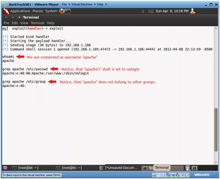Click the small terminal icon on the Terminal taskbar button
This screenshot has width=220, height=179.
pyautogui.click(x=145, y=168)
